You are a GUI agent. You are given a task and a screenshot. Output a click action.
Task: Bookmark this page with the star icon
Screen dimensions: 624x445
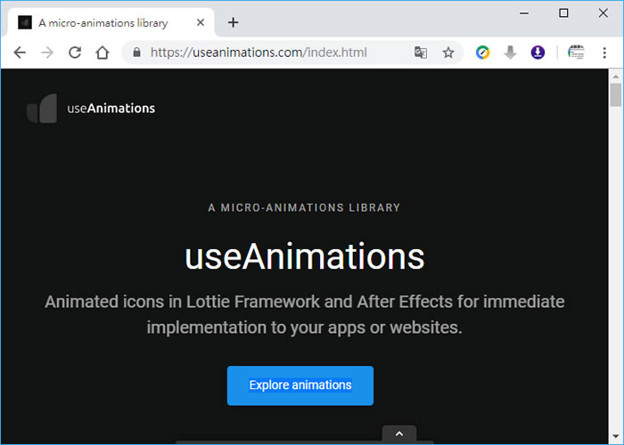click(x=448, y=53)
